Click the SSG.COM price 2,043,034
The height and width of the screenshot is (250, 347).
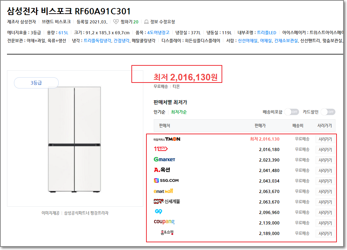pyautogui.click(x=269, y=181)
